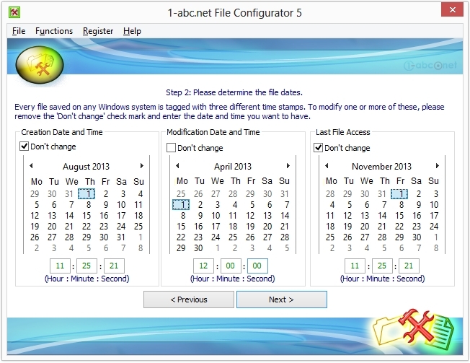Screen dimensions: 470x363
Task: Go to next month in Creation Date calendar
Action: [142, 166]
